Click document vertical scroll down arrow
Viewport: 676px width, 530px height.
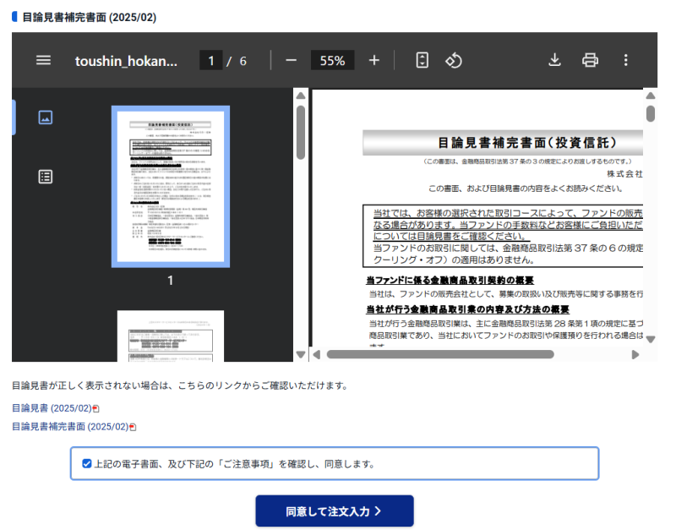(651, 340)
